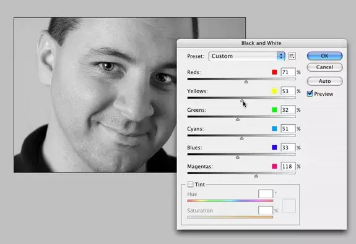Click the Yellows value field showing 53
Viewport: 356px width, 244px height.
click(288, 91)
